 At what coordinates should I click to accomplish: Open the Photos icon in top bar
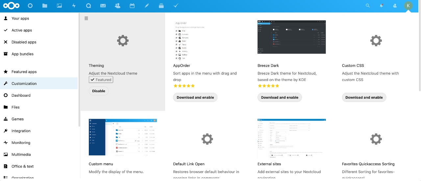click(x=59, y=6)
